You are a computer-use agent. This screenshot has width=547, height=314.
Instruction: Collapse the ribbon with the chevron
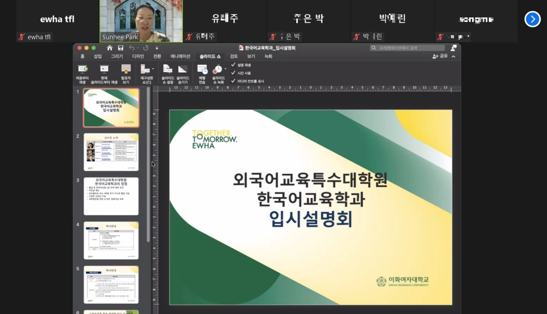point(454,56)
